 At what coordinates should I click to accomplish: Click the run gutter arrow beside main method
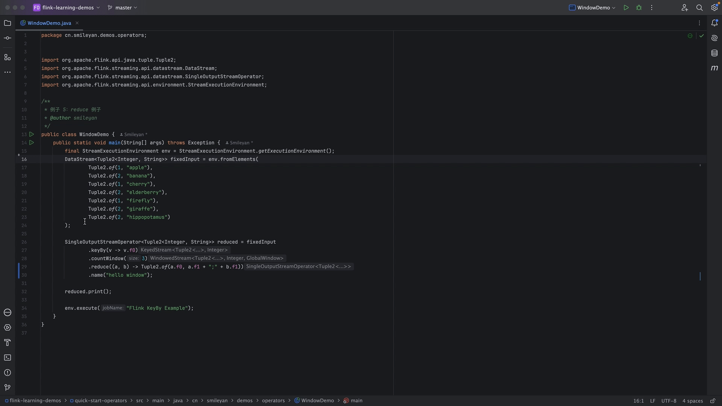(x=32, y=142)
